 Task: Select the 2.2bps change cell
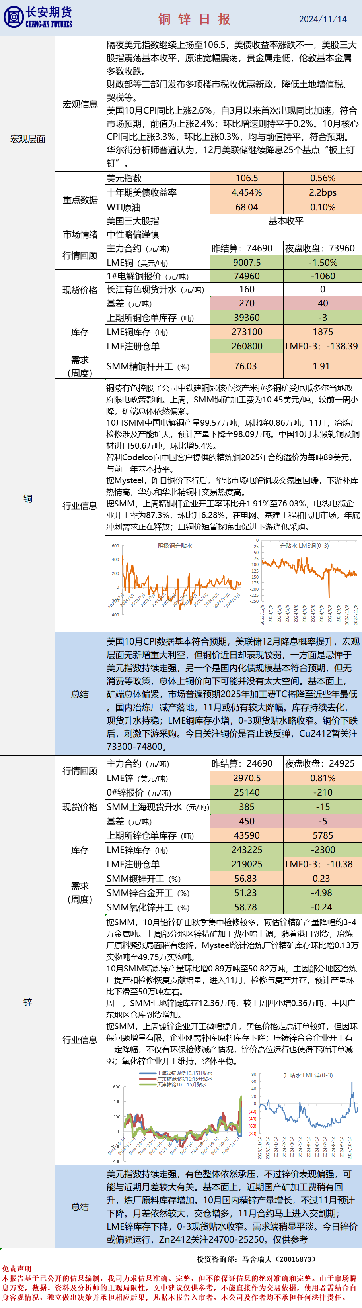[x=323, y=192]
